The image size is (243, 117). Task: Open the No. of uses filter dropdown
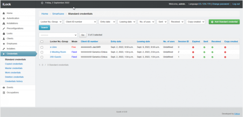pyautogui.click(x=146, y=22)
